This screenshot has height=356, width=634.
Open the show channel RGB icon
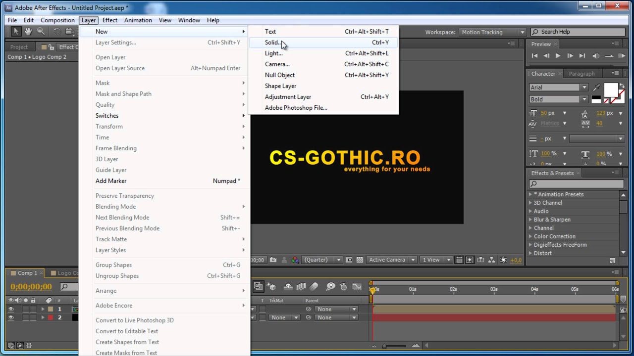(295, 260)
